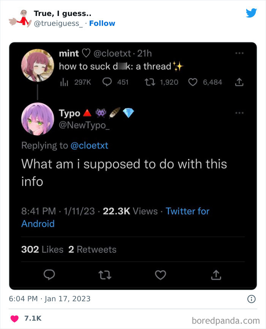
Task: Click the 1,920 retweets icon on mint's tweet
Action: tap(150, 82)
